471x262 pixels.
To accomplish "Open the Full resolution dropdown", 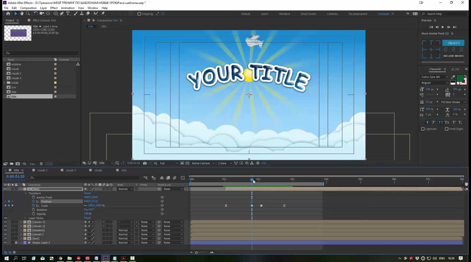I will pyautogui.click(x=169, y=163).
